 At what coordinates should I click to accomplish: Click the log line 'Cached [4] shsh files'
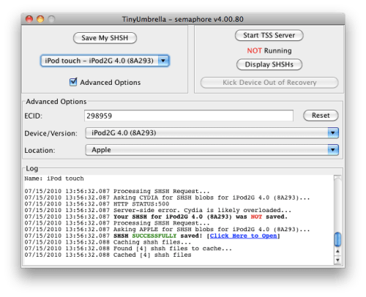pos(108,255)
